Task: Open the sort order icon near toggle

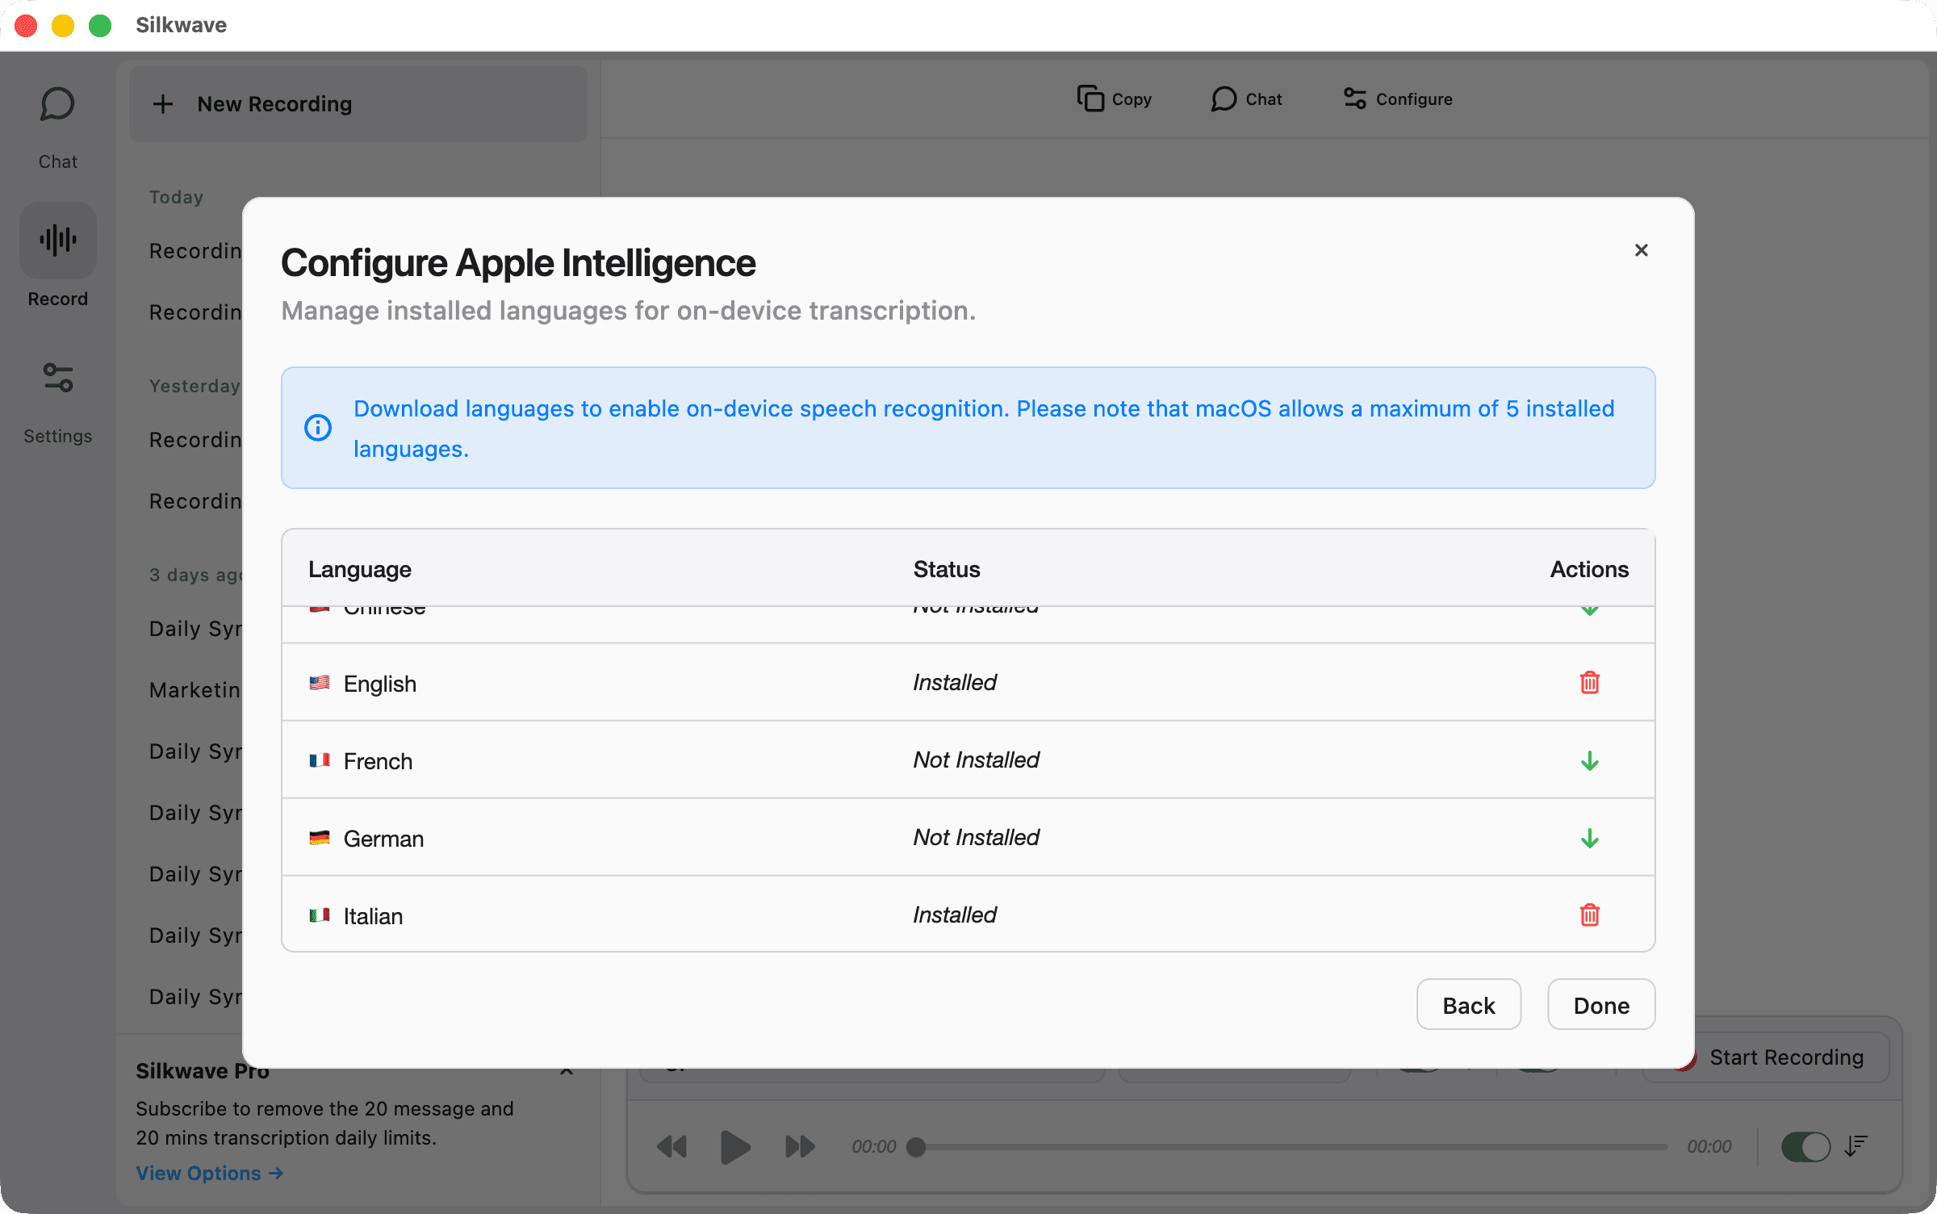Action: pyautogui.click(x=1856, y=1146)
